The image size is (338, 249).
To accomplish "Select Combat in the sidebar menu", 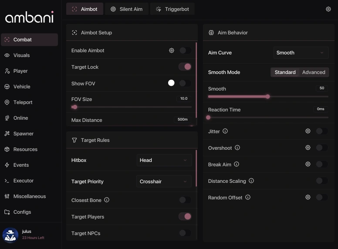I will tap(30, 40).
